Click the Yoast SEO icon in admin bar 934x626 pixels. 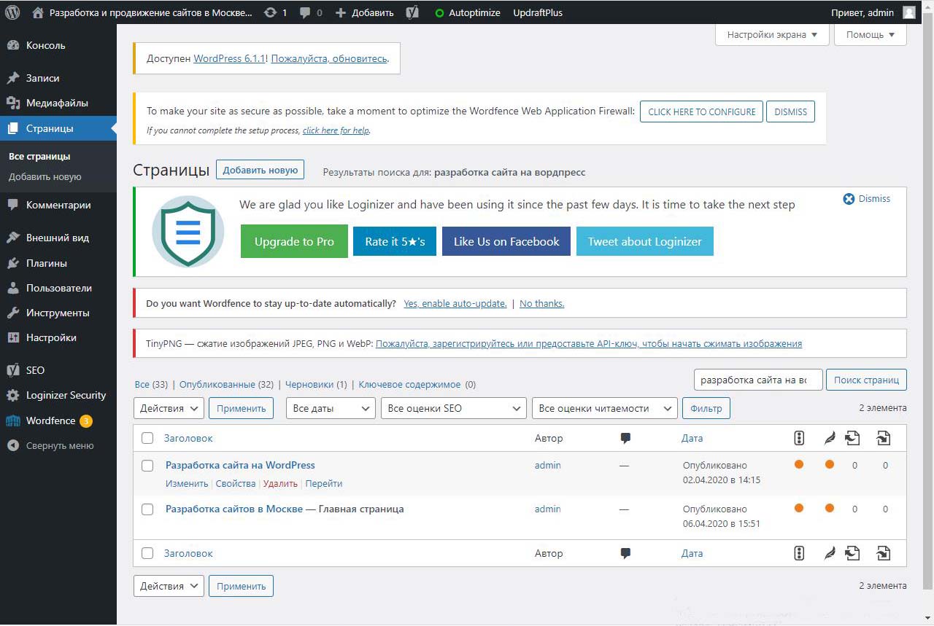click(412, 12)
